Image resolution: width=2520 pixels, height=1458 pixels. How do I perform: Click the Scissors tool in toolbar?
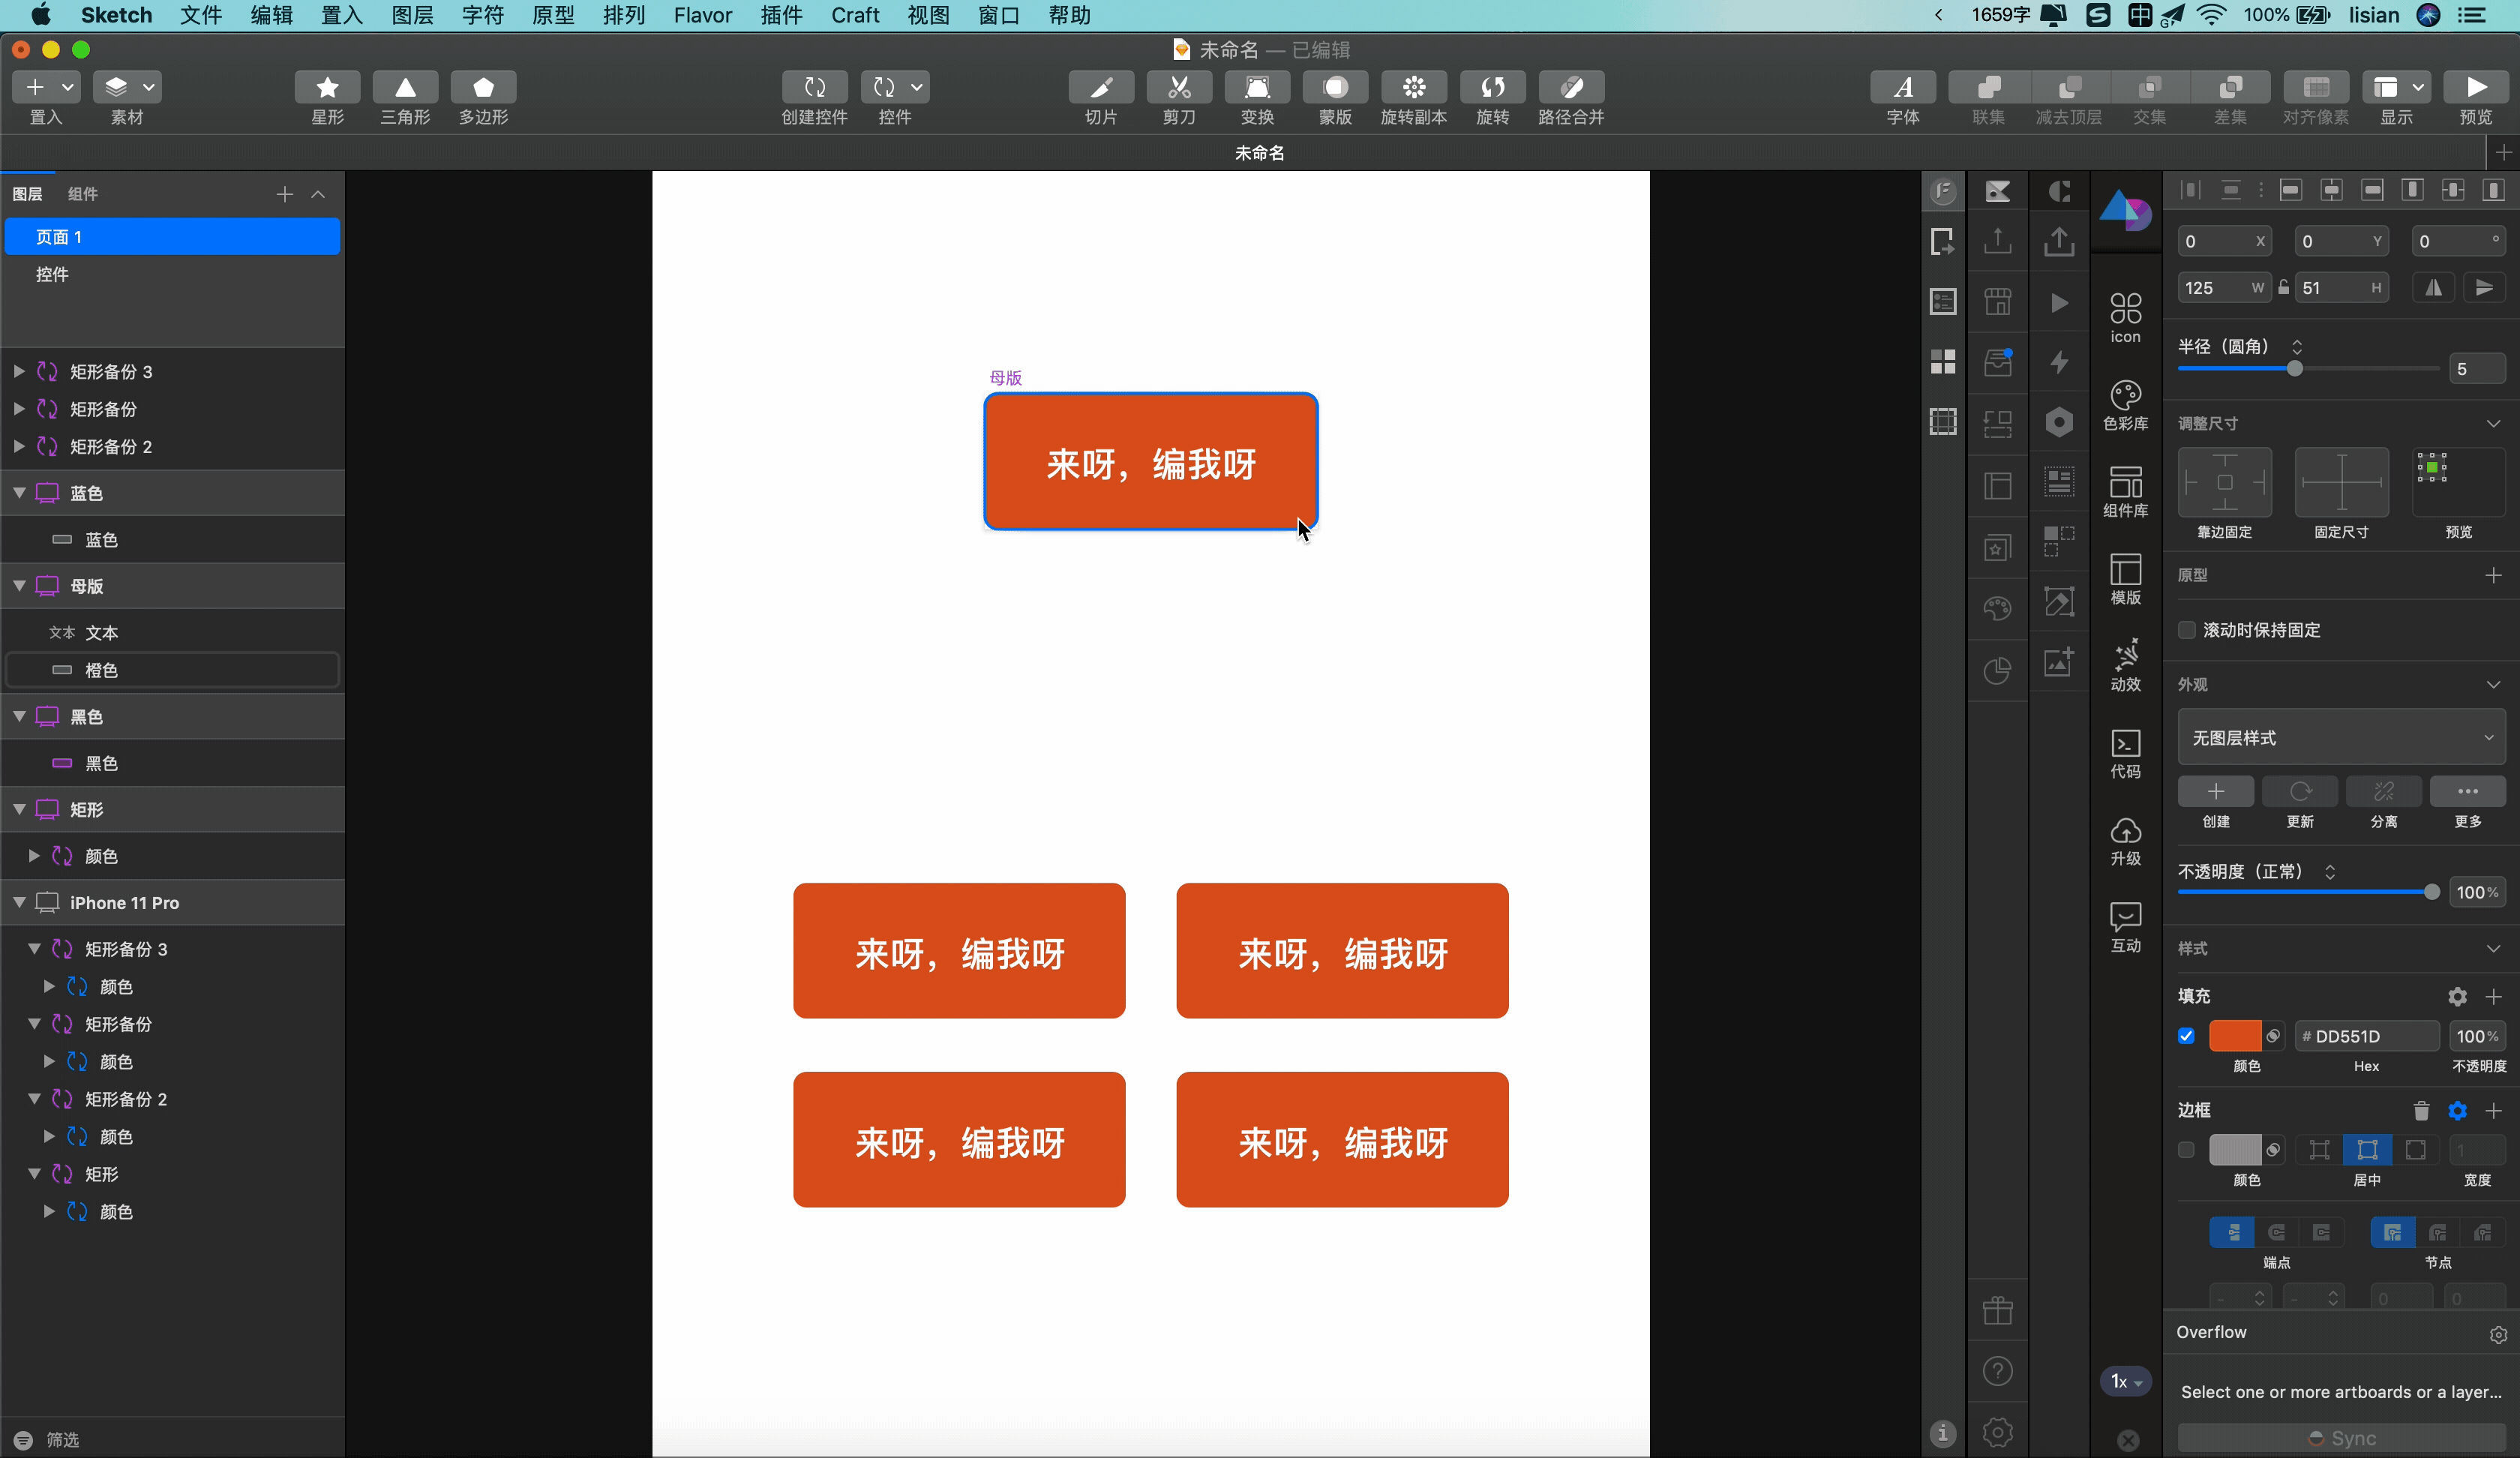pyautogui.click(x=1179, y=88)
